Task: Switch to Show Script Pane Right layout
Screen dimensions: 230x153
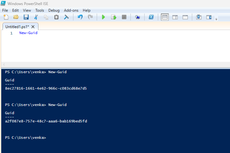Action: click(x=175, y=17)
